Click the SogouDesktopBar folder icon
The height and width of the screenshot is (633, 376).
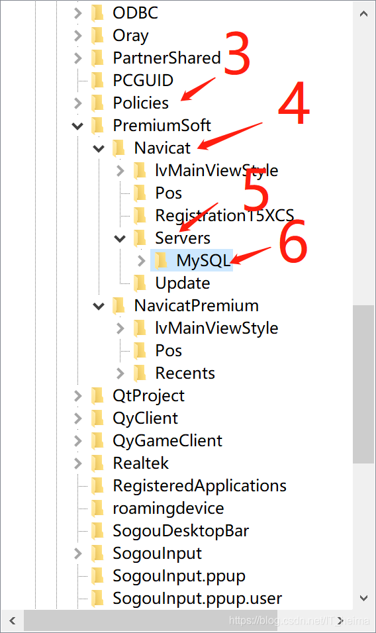coord(97,531)
